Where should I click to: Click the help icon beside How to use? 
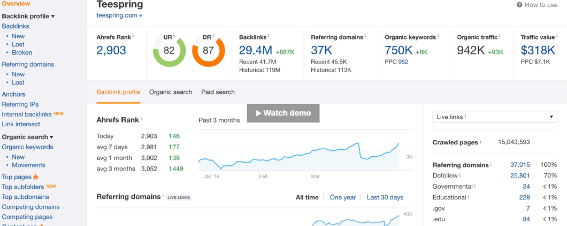tap(519, 5)
